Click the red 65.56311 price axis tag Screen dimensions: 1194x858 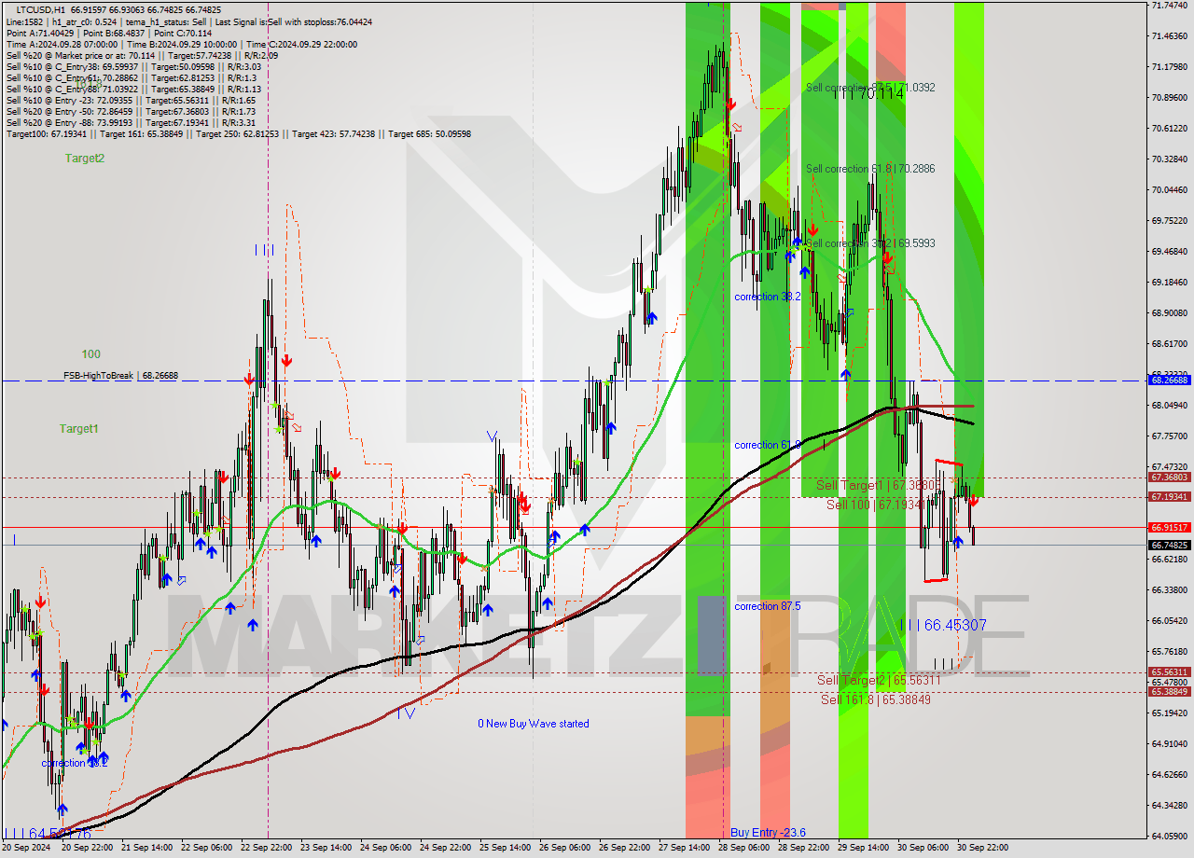(x=1170, y=672)
